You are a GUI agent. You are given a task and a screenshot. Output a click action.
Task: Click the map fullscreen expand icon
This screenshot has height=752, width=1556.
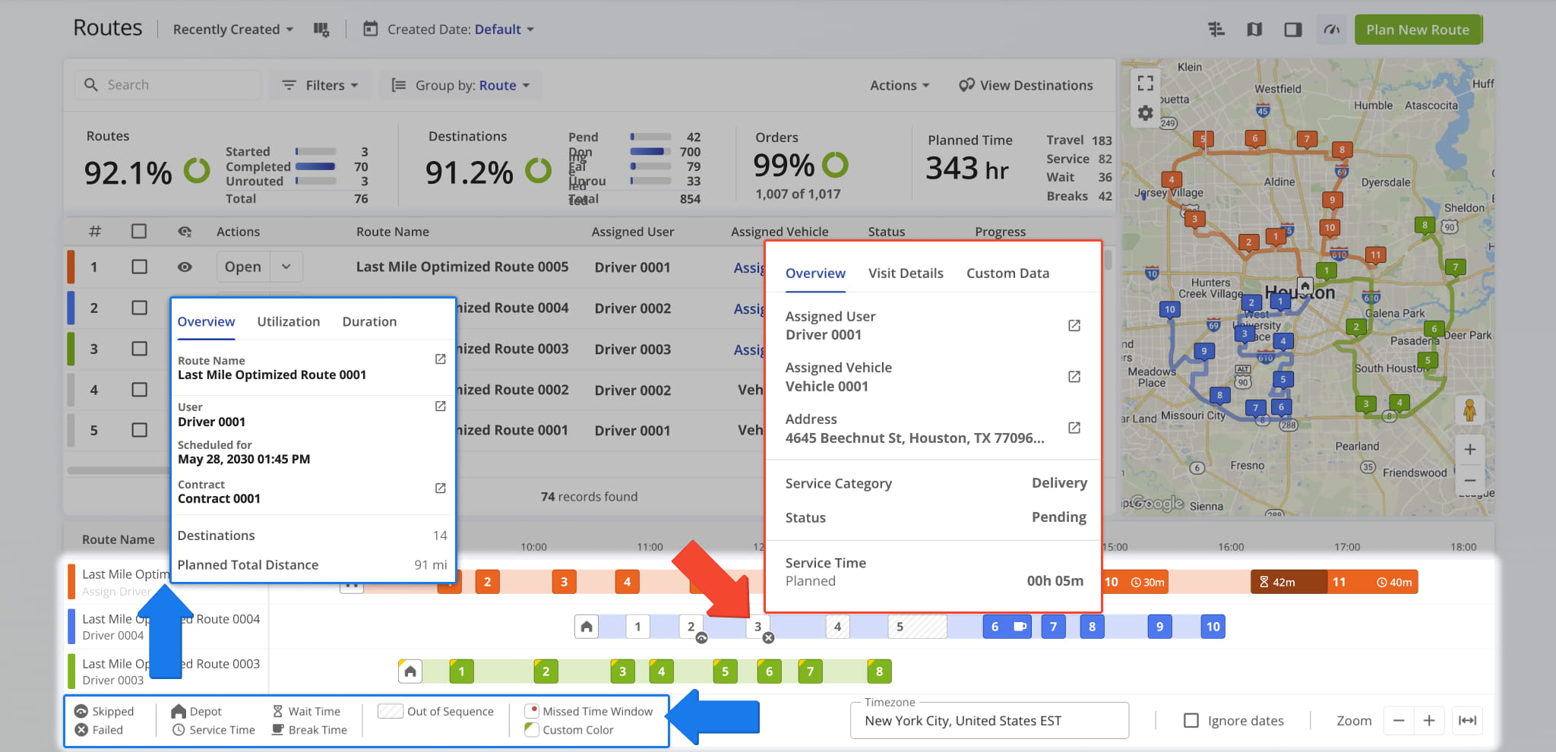(x=1146, y=83)
